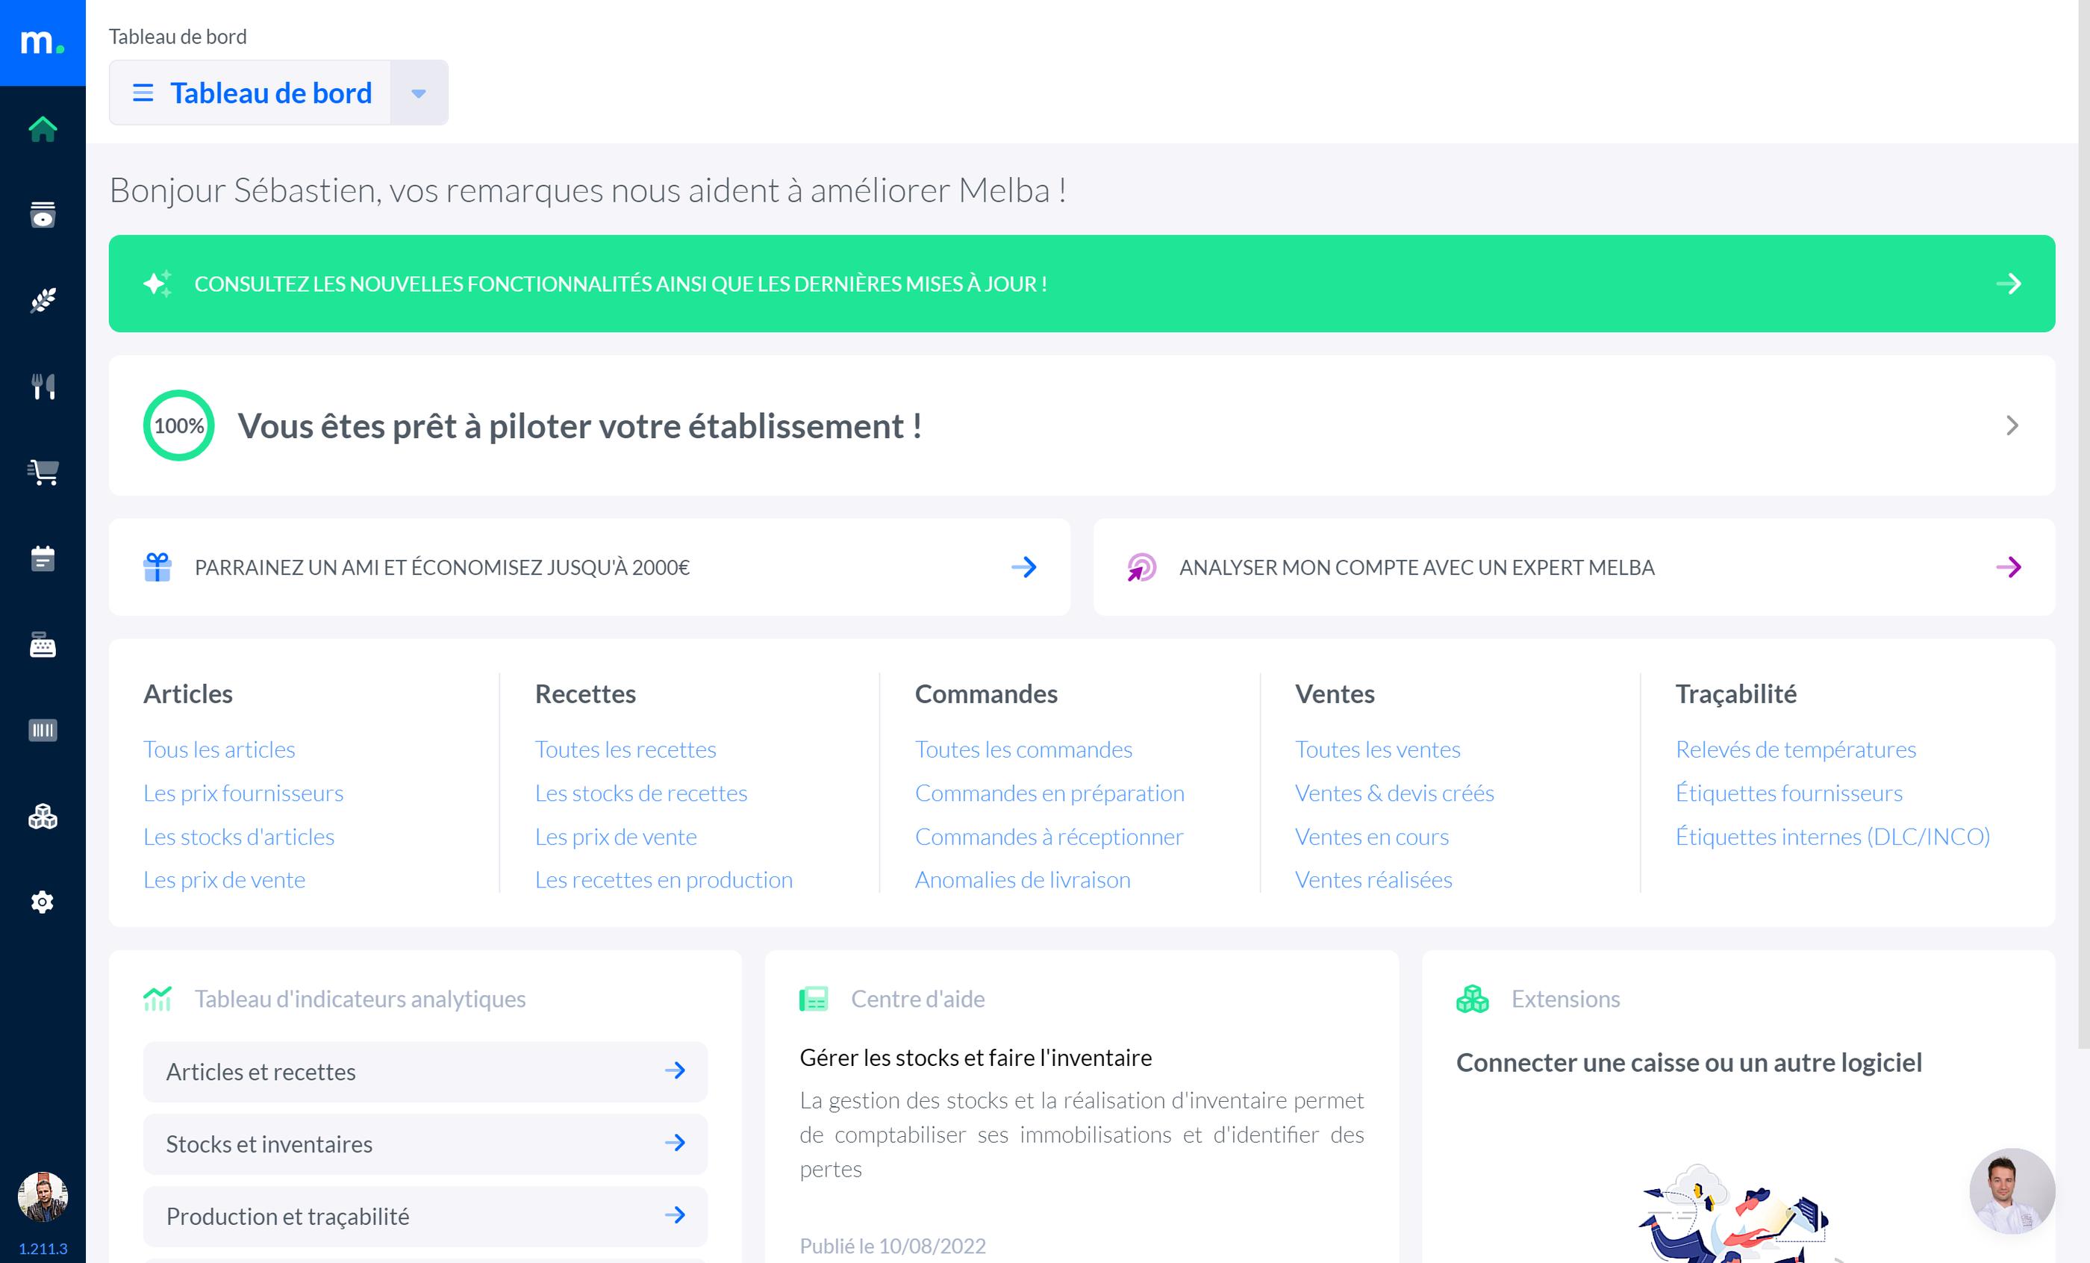The height and width of the screenshot is (1263, 2090).
Task: Open the settings gear icon in sidebar
Action: (x=43, y=902)
